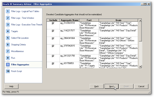Click the Fact cell of ag_431750853 (F1 Targets)
154x97 pixels.
[89, 65]
